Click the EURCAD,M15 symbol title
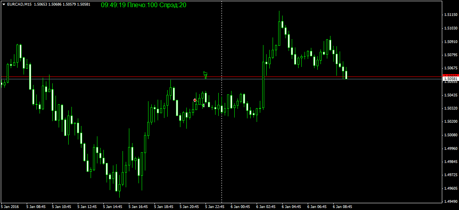Image resolution: width=459 pixels, height=210 pixels. point(19,4)
